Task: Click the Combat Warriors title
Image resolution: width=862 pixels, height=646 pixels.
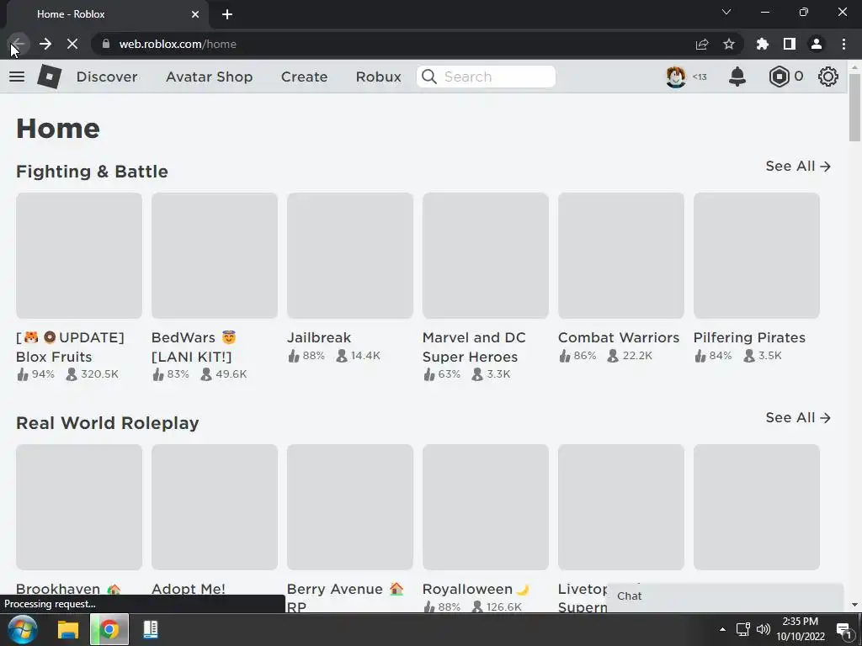Action: 619,337
